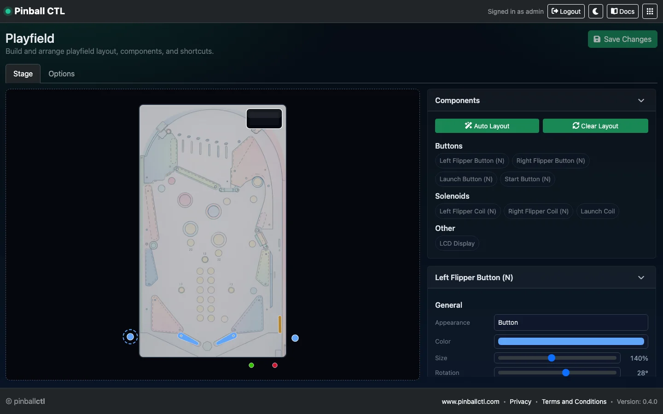Collapse the Components panel
Image resolution: width=663 pixels, height=414 pixels.
click(x=641, y=101)
